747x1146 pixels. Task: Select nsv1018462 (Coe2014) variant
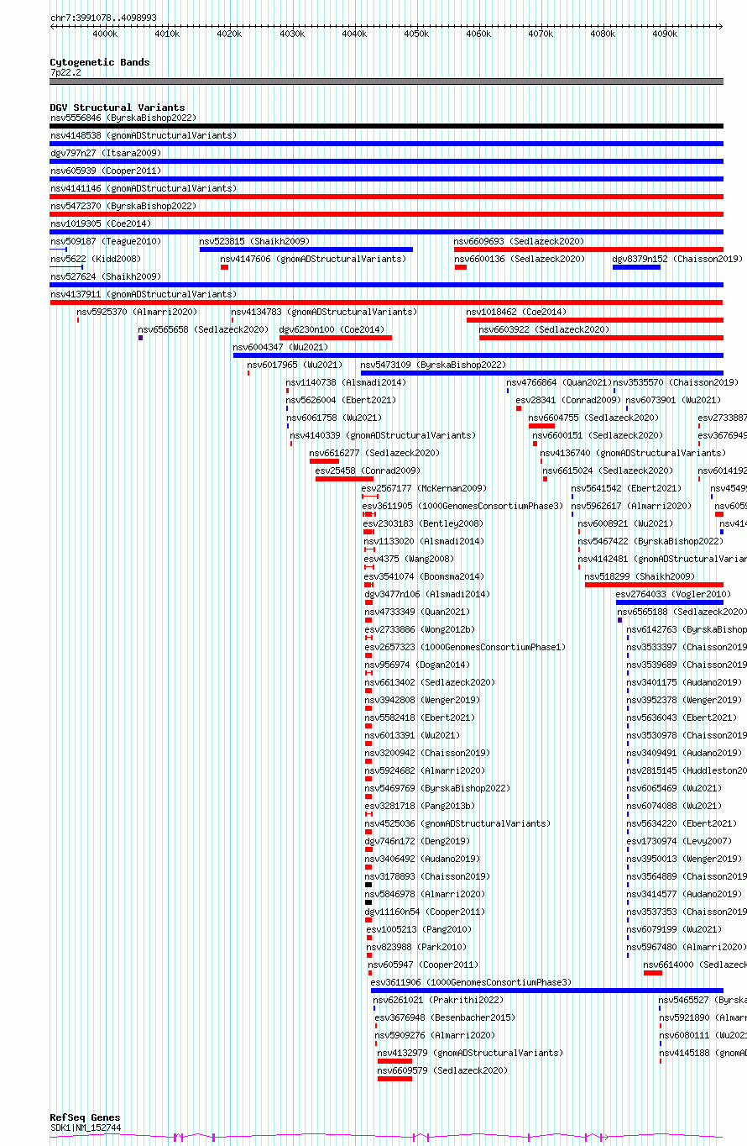pyautogui.click(x=517, y=313)
